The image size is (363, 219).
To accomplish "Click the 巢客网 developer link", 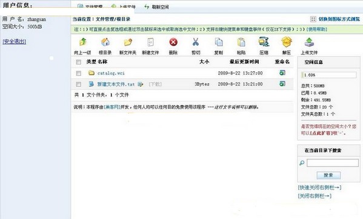I will click(112, 107).
